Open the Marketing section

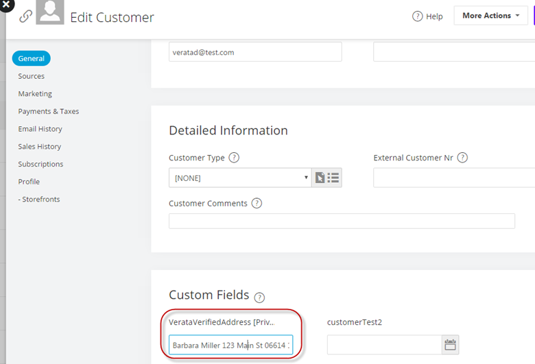pyautogui.click(x=35, y=93)
